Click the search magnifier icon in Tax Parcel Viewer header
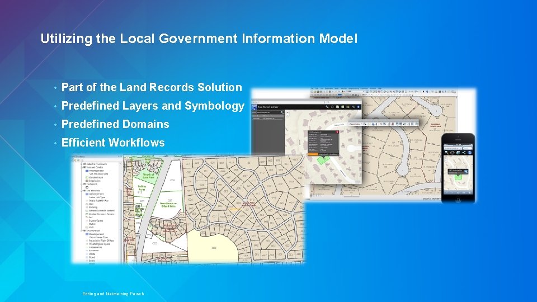This screenshot has height=302, width=537. [327, 107]
